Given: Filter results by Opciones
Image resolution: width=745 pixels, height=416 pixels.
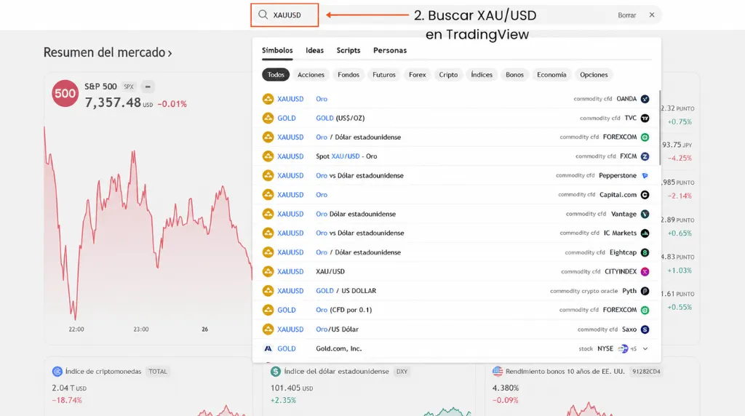Looking at the screenshot, I should coord(594,75).
